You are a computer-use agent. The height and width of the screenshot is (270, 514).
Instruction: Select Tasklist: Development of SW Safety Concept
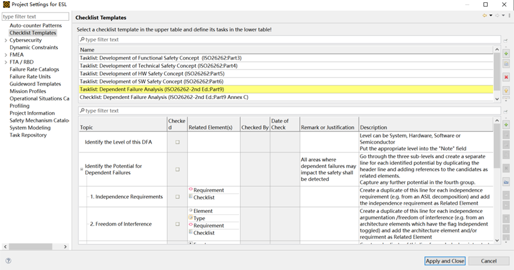pos(286,81)
